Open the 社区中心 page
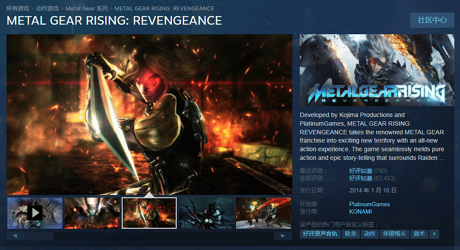Viewport: 460px width, 250px height. pyautogui.click(x=432, y=20)
